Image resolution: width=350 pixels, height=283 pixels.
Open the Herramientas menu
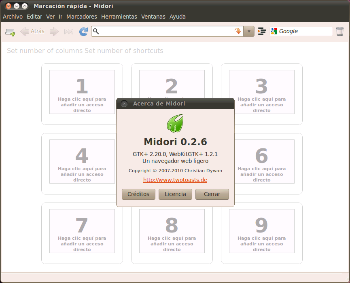119,17
